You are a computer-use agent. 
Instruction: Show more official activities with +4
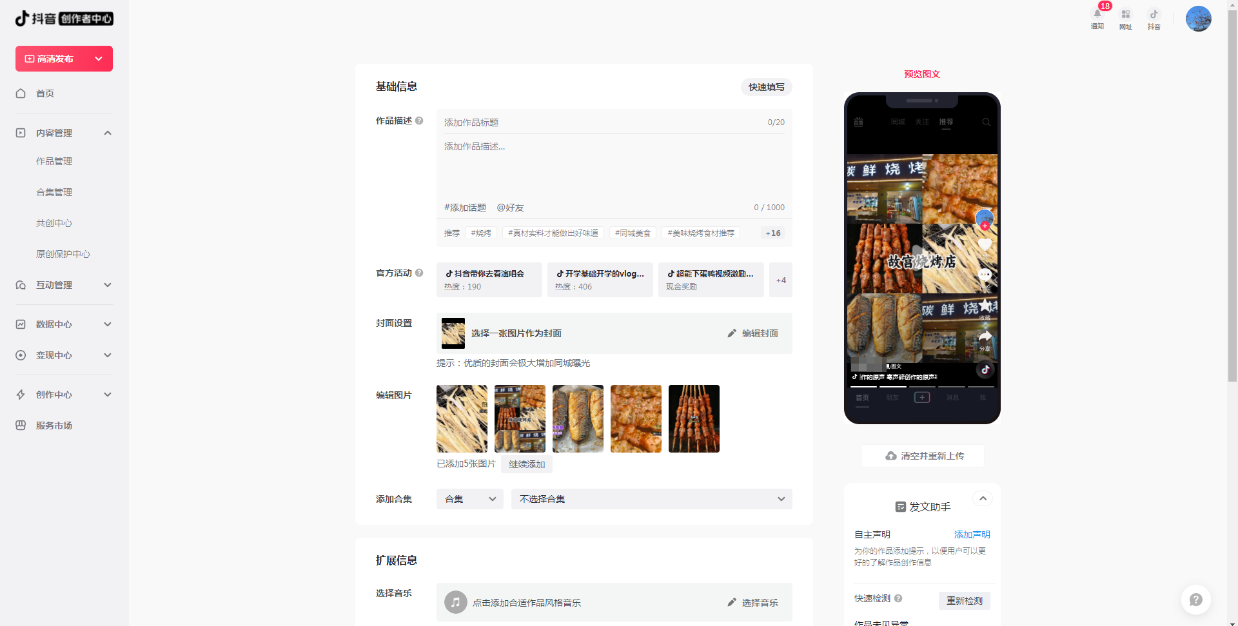click(x=781, y=280)
